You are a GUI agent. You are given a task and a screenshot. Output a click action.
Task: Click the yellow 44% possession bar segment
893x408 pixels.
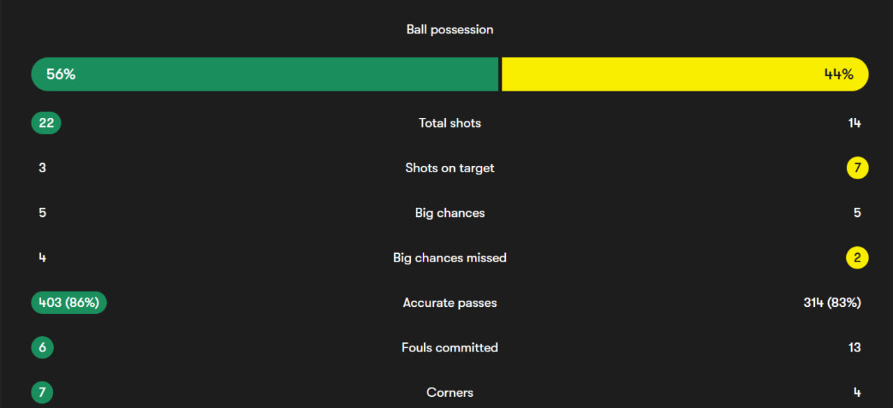tap(684, 75)
